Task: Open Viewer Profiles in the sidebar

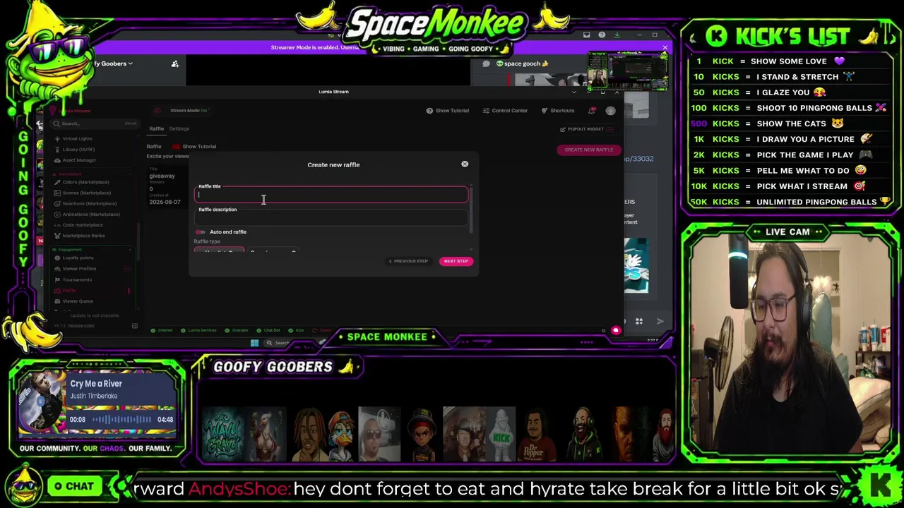Action: 79,269
